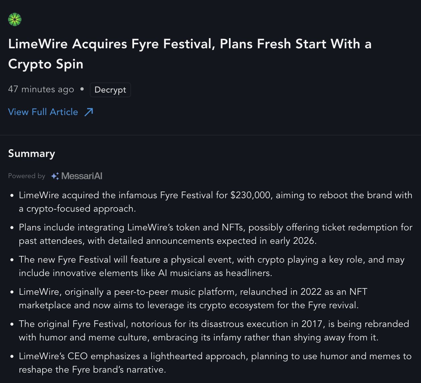The height and width of the screenshot is (383, 421).
Task: Open the View Full Article link
Action: click(x=43, y=112)
